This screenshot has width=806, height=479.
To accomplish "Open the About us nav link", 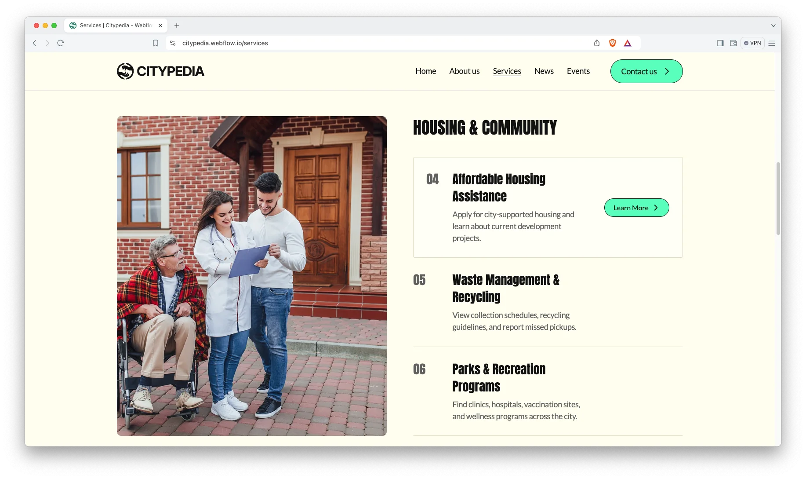I will (464, 71).
